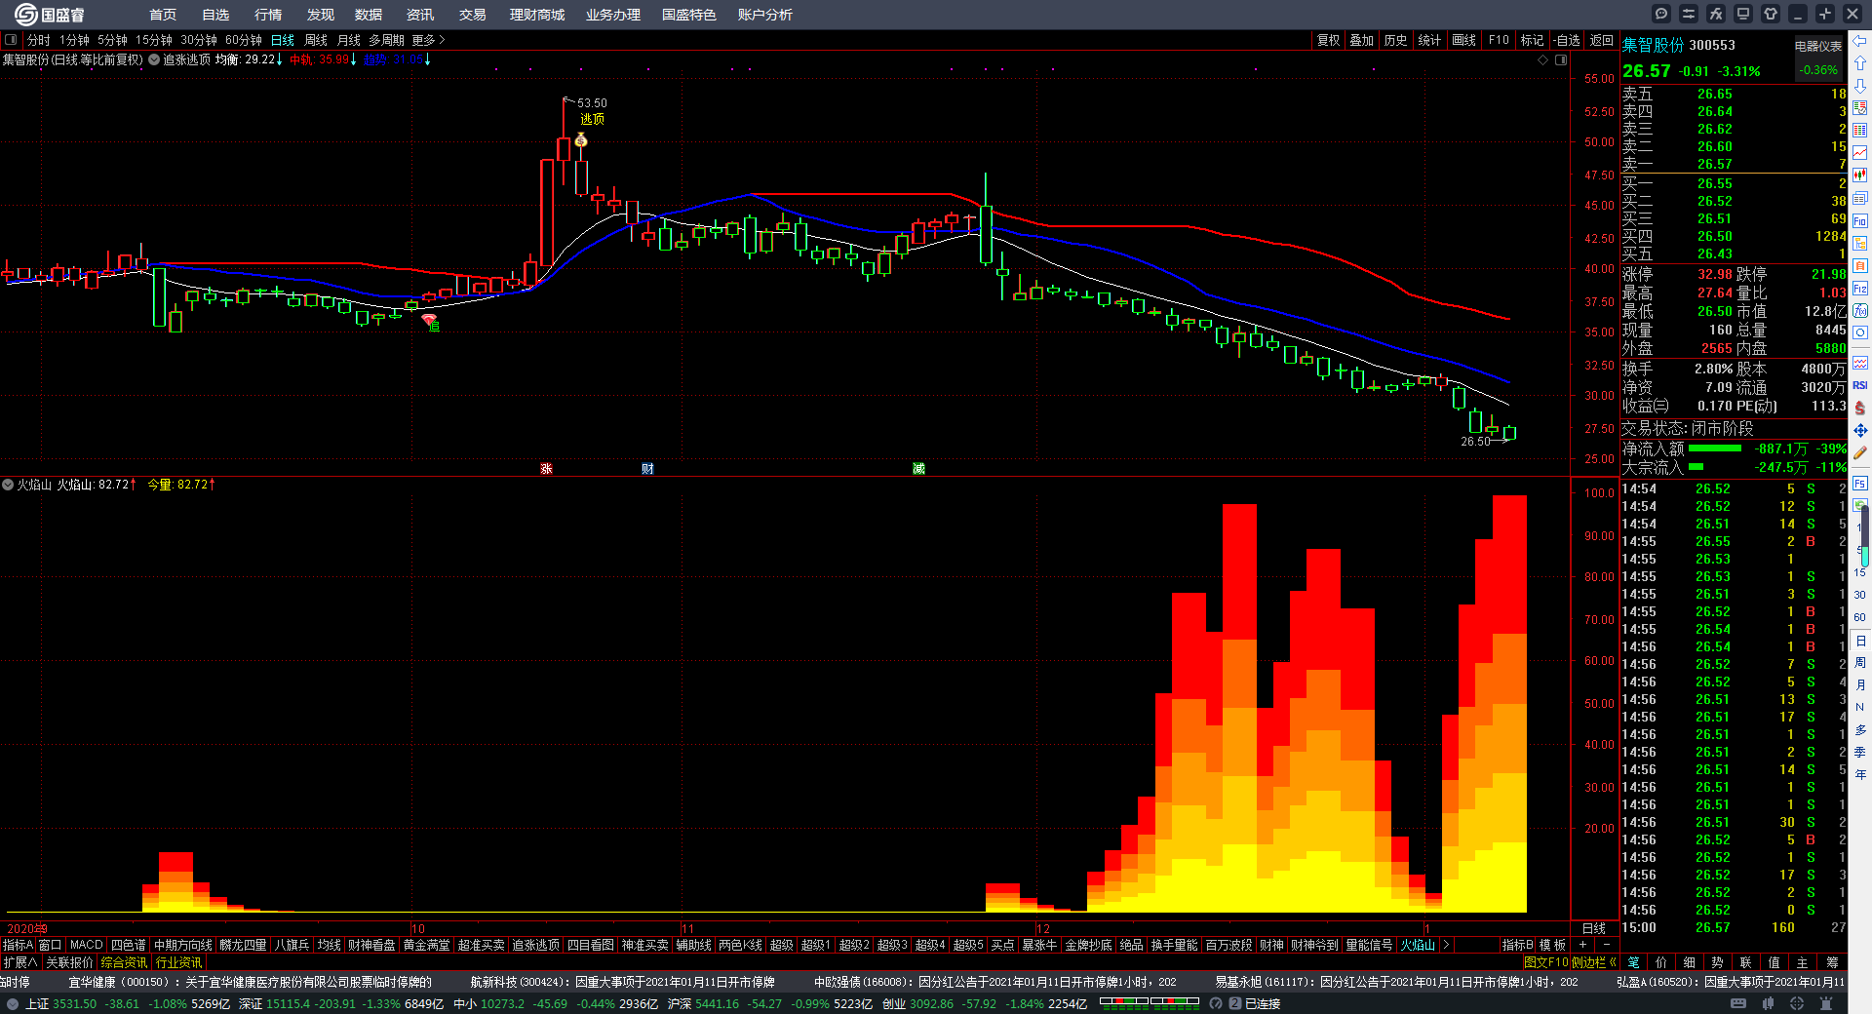Open the 指标B indicator selector

point(1518,945)
